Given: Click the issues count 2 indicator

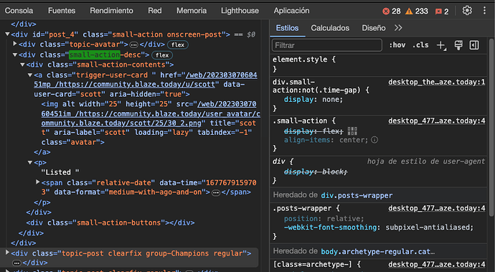Looking at the screenshot, I should click(x=442, y=11).
